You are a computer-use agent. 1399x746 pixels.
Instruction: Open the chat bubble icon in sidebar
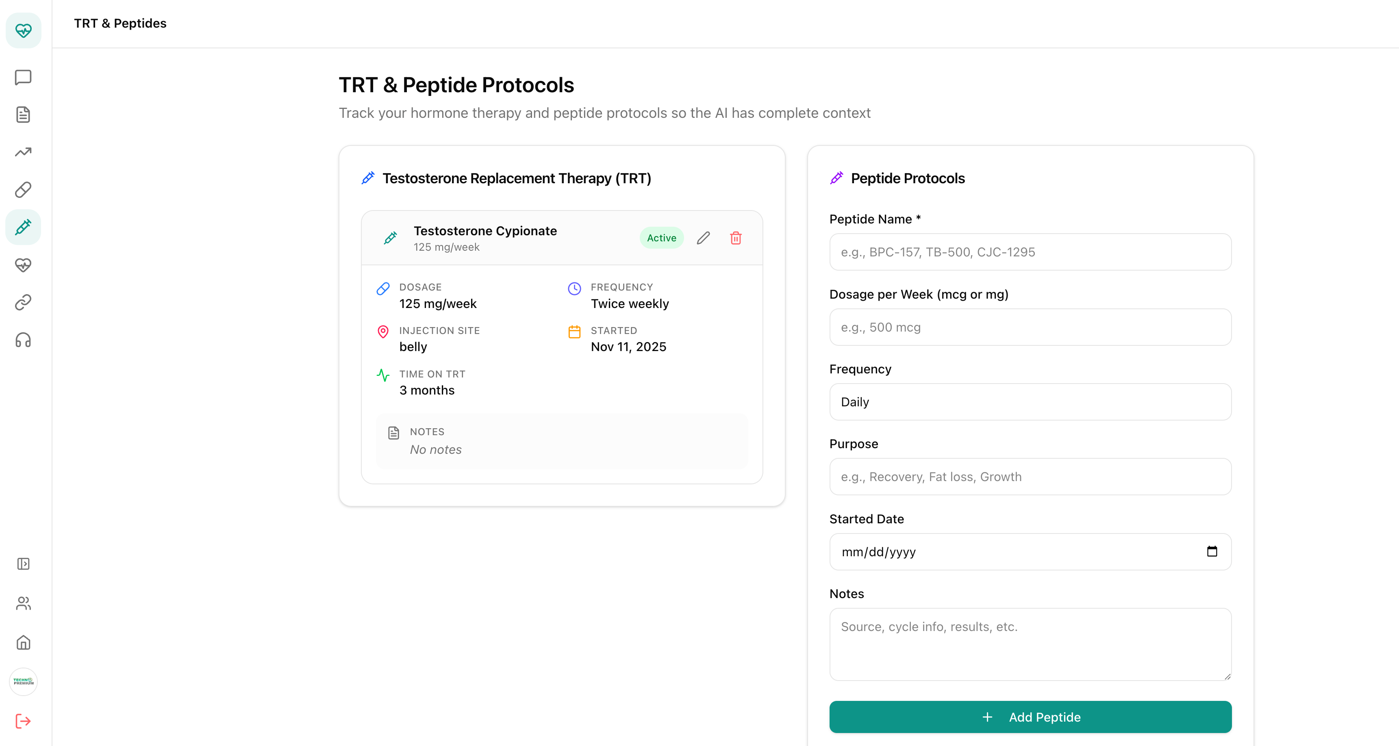23,76
